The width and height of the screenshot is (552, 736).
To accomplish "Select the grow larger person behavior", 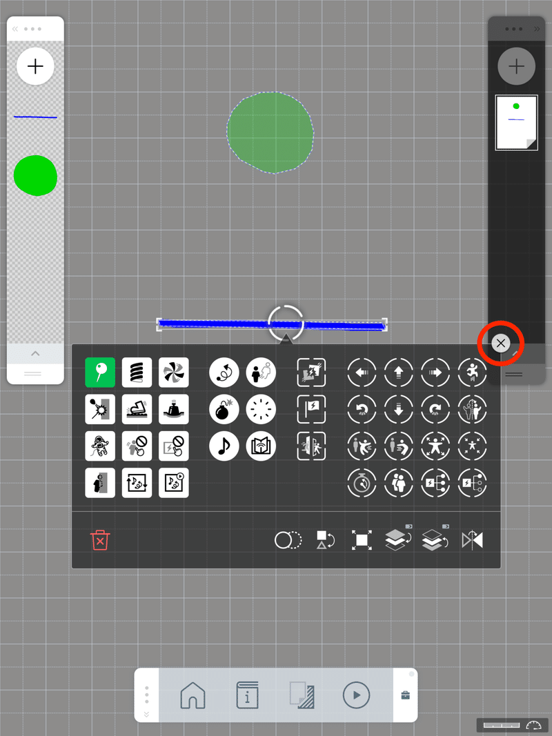I will tap(435, 446).
